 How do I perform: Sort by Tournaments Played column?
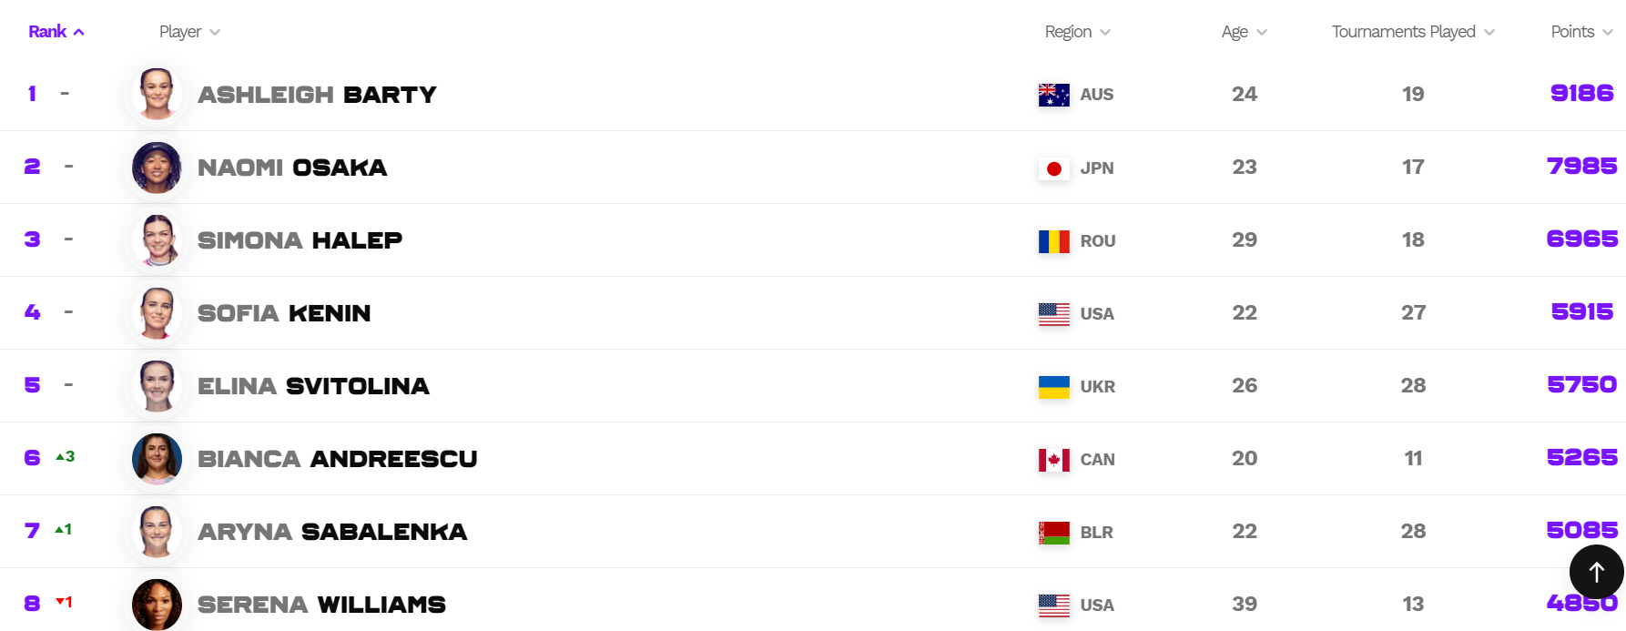click(1412, 32)
